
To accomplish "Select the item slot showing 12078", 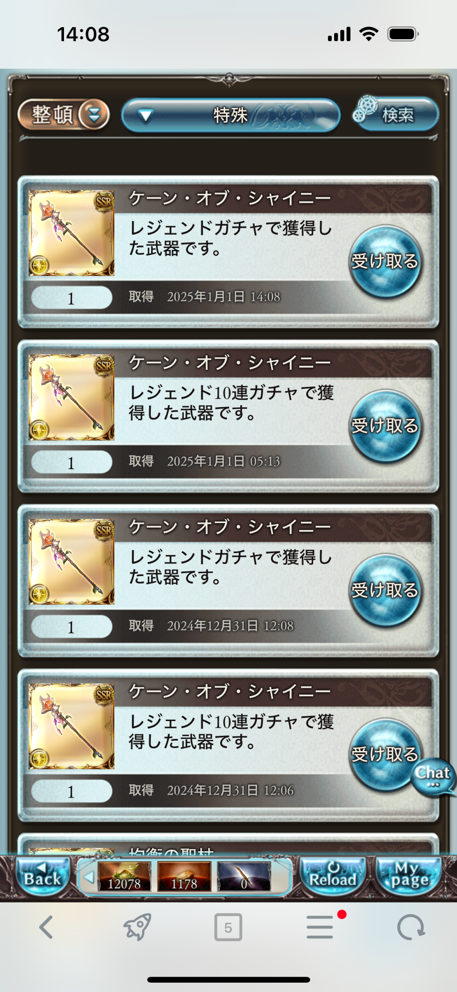I will 124,876.
